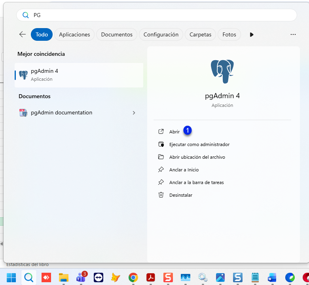Open File Explorer from the taskbar
This screenshot has width=309, height=285.
point(64,278)
